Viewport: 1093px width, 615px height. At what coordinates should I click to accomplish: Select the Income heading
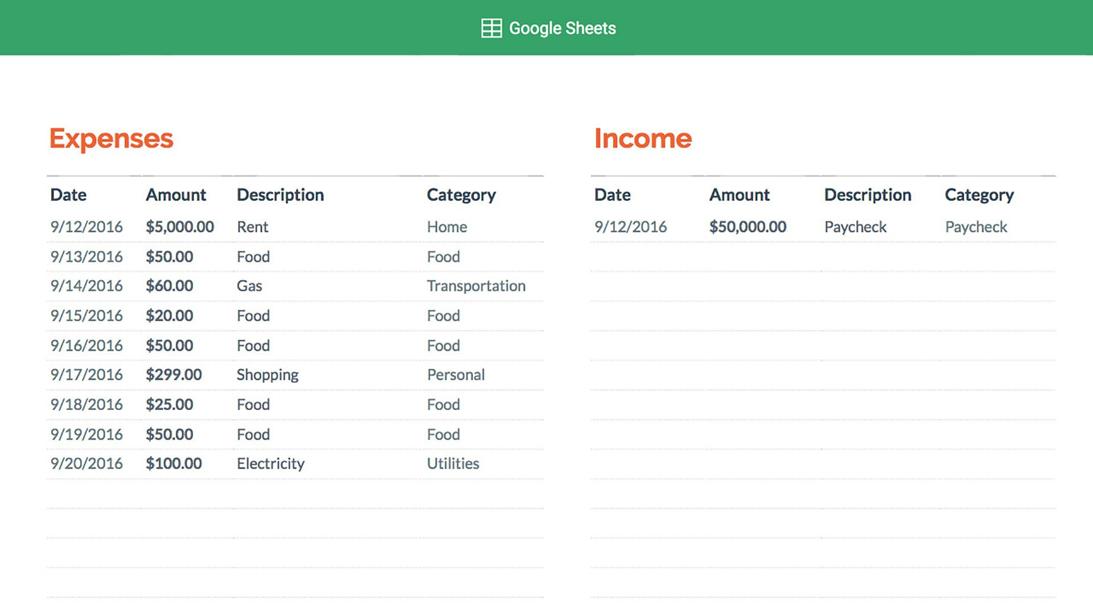[643, 138]
